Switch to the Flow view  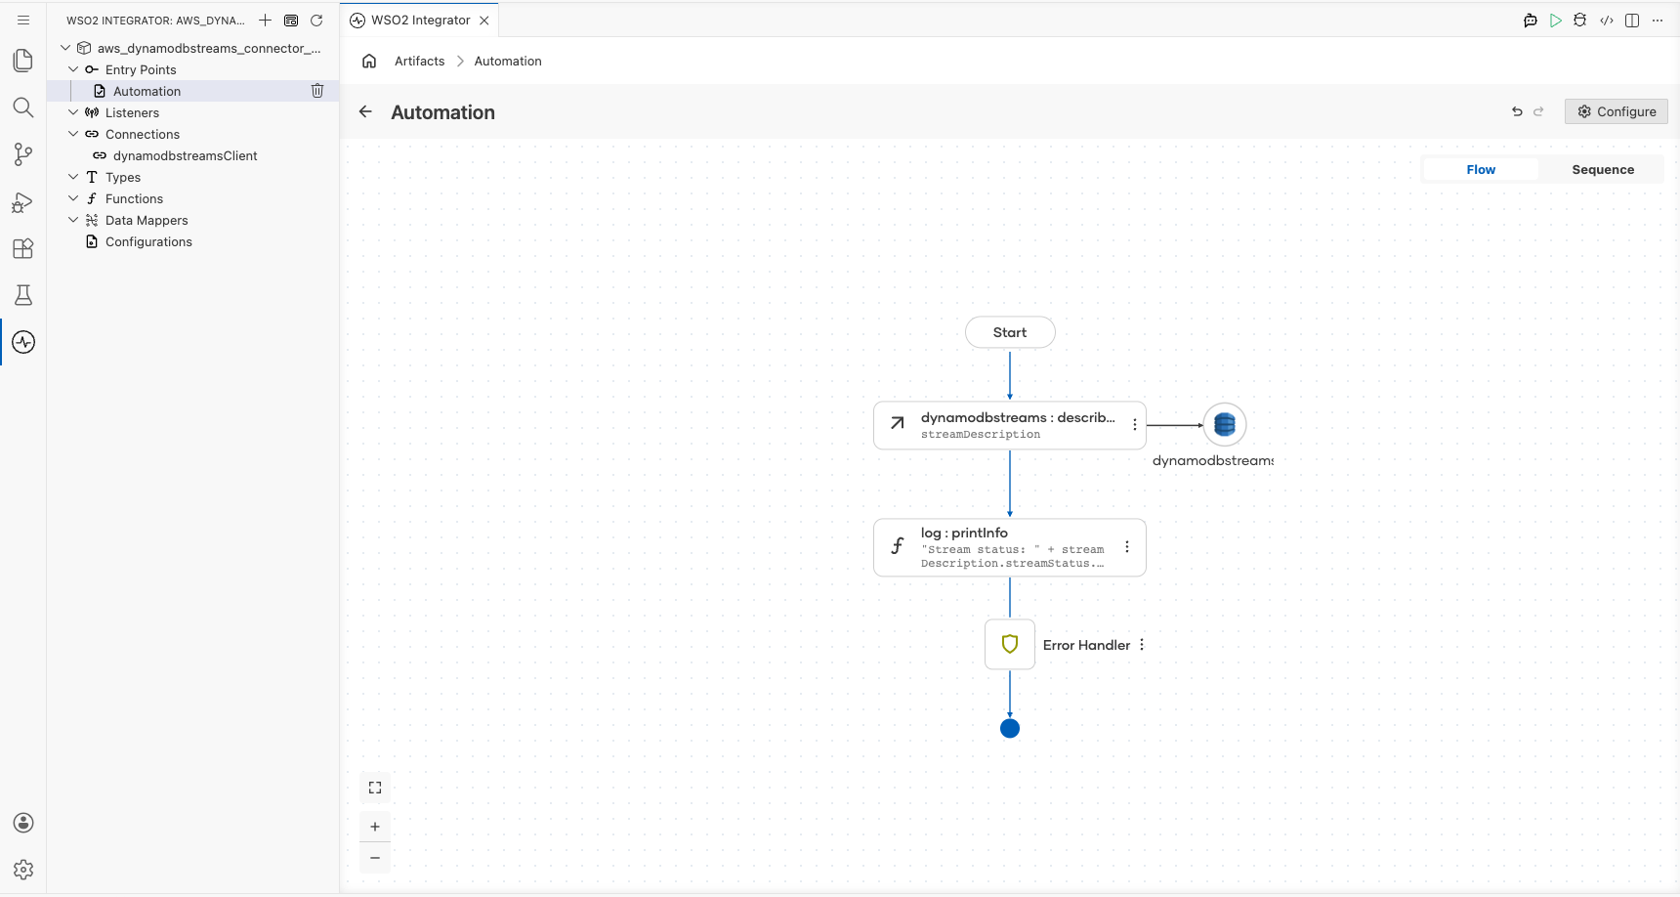pyautogui.click(x=1481, y=169)
